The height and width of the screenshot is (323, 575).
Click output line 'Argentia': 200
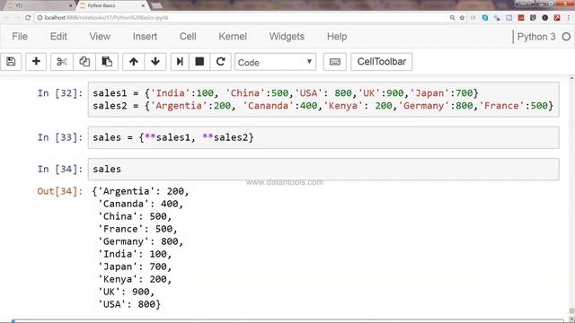[x=140, y=191]
